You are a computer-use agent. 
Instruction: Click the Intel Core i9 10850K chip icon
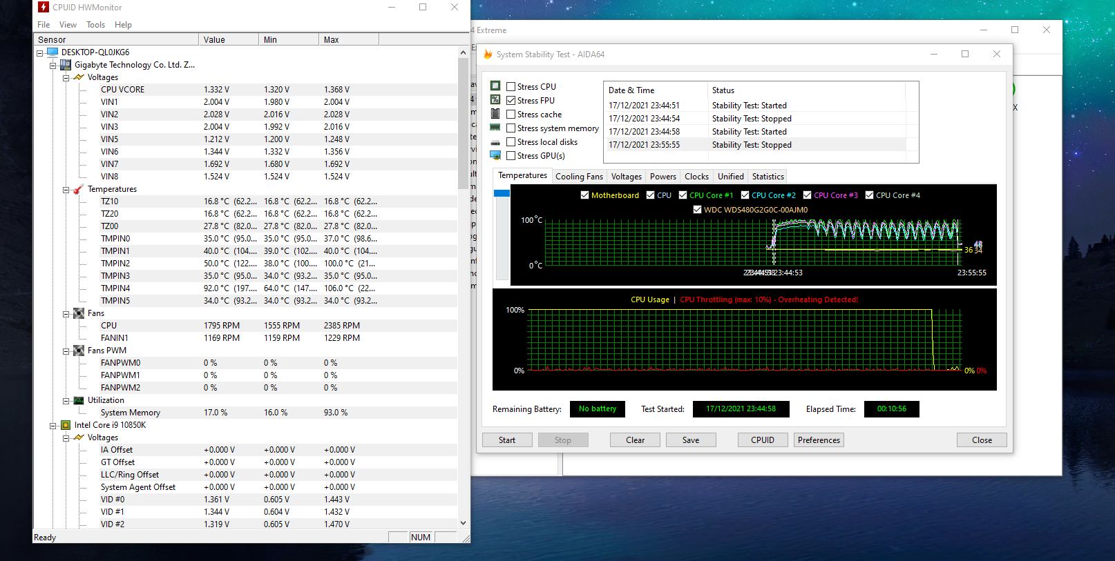coord(66,425)
